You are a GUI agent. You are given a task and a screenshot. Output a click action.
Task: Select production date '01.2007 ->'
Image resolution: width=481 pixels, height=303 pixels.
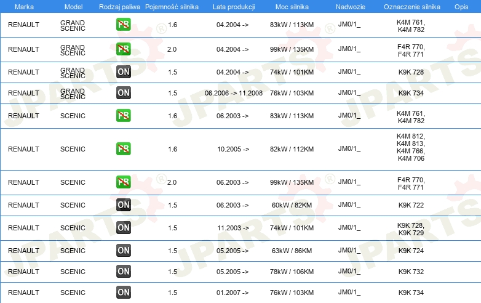coord(233,293)
